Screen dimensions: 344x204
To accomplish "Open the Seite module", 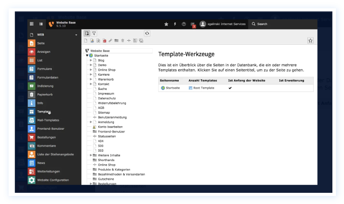I will (x=54, y=43).
